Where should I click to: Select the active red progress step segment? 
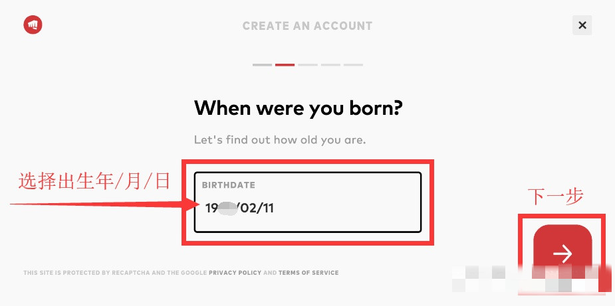pos(285,64)
